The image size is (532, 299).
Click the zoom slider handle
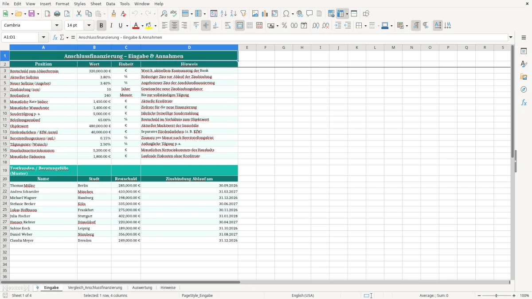click(x=497, y=295)
